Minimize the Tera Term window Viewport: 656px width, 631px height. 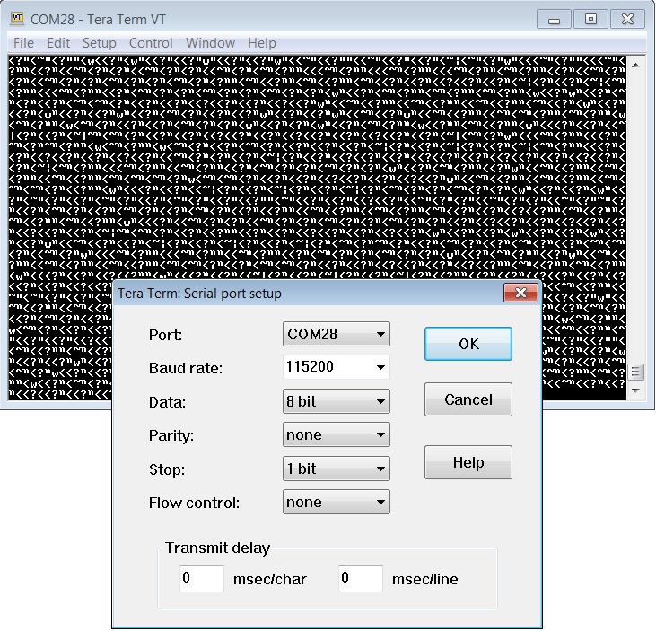pos(554,19)
